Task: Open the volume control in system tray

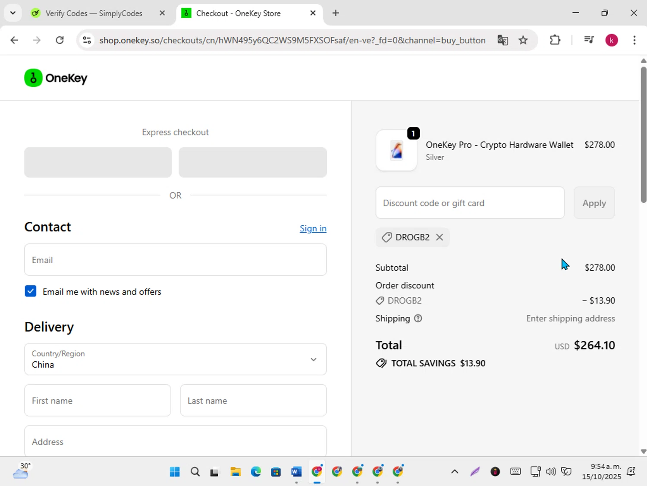Action: [551, 472]
